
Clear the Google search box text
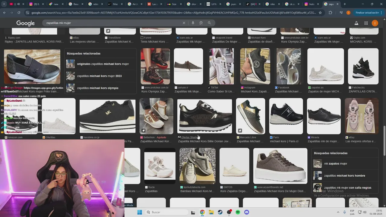184,23
